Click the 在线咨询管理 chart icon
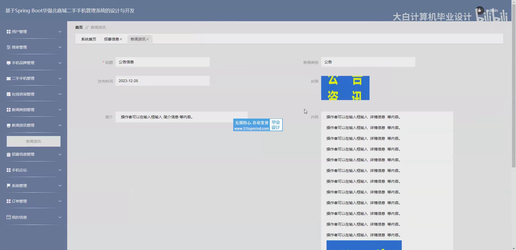Screen dimensions: 516x250 click(9, 94)
